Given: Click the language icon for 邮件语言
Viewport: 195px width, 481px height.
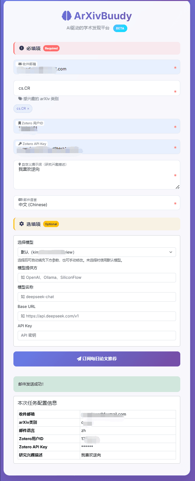Looking at the screenshot, I should (20, 200).
